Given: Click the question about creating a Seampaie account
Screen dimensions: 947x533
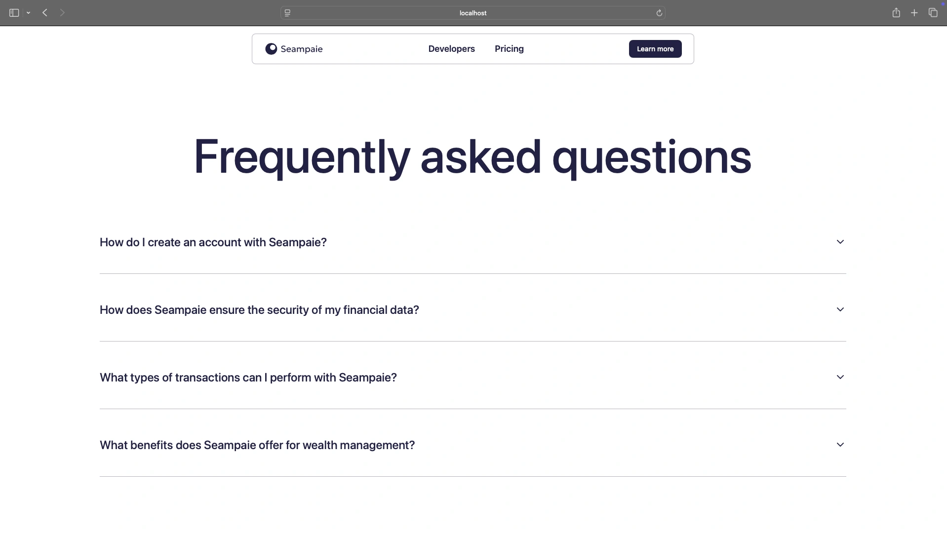Looking at the screenshot, I should [213, 242].
